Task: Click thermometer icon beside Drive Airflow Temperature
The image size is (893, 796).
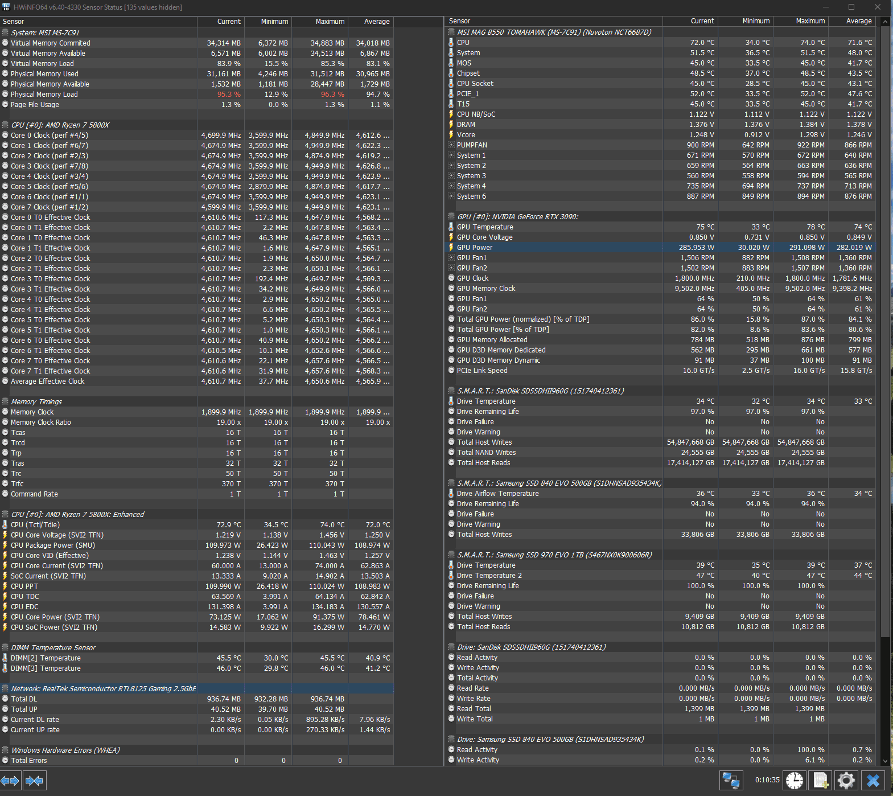Action: [x=451, y=493]
